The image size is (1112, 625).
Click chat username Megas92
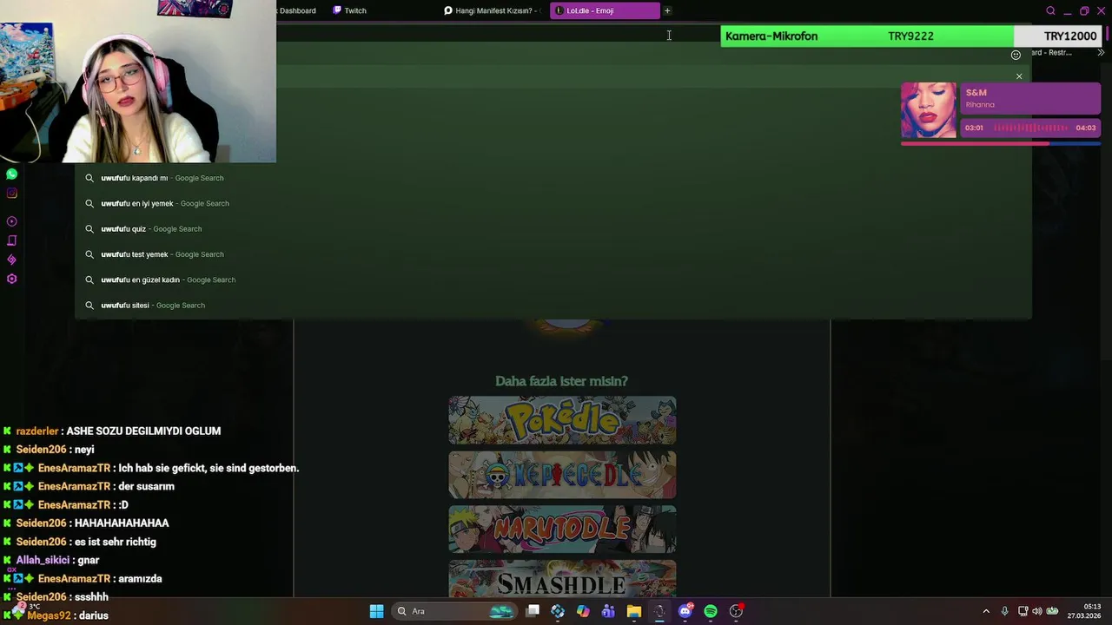49,615
